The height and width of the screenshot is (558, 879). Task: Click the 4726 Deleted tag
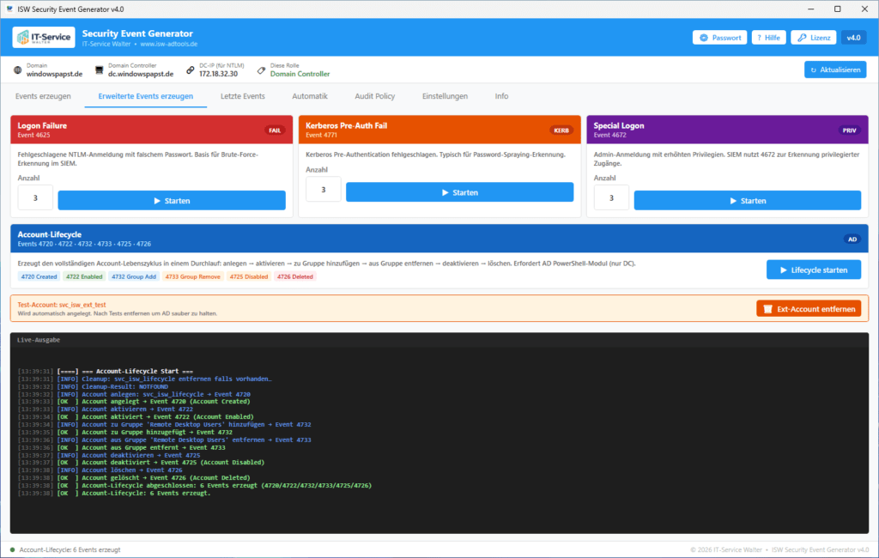(x=295, y=276)
